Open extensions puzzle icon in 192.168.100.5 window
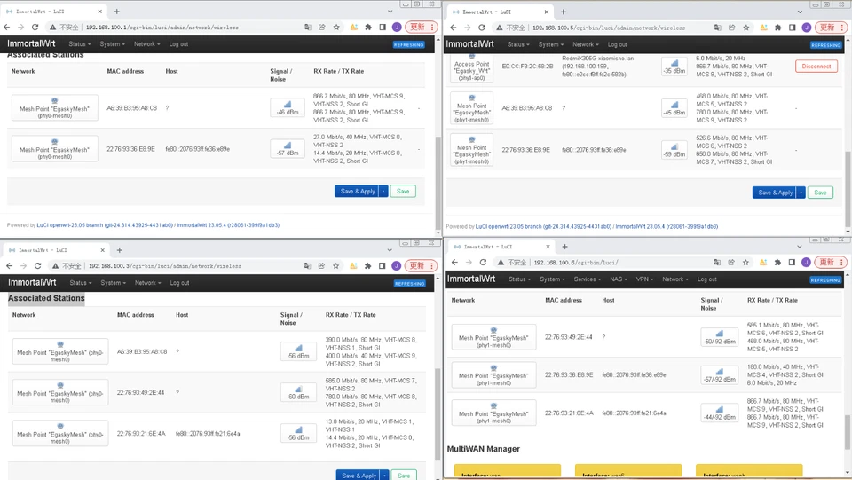This screenshot has height=480, width=852. [778, 28]
